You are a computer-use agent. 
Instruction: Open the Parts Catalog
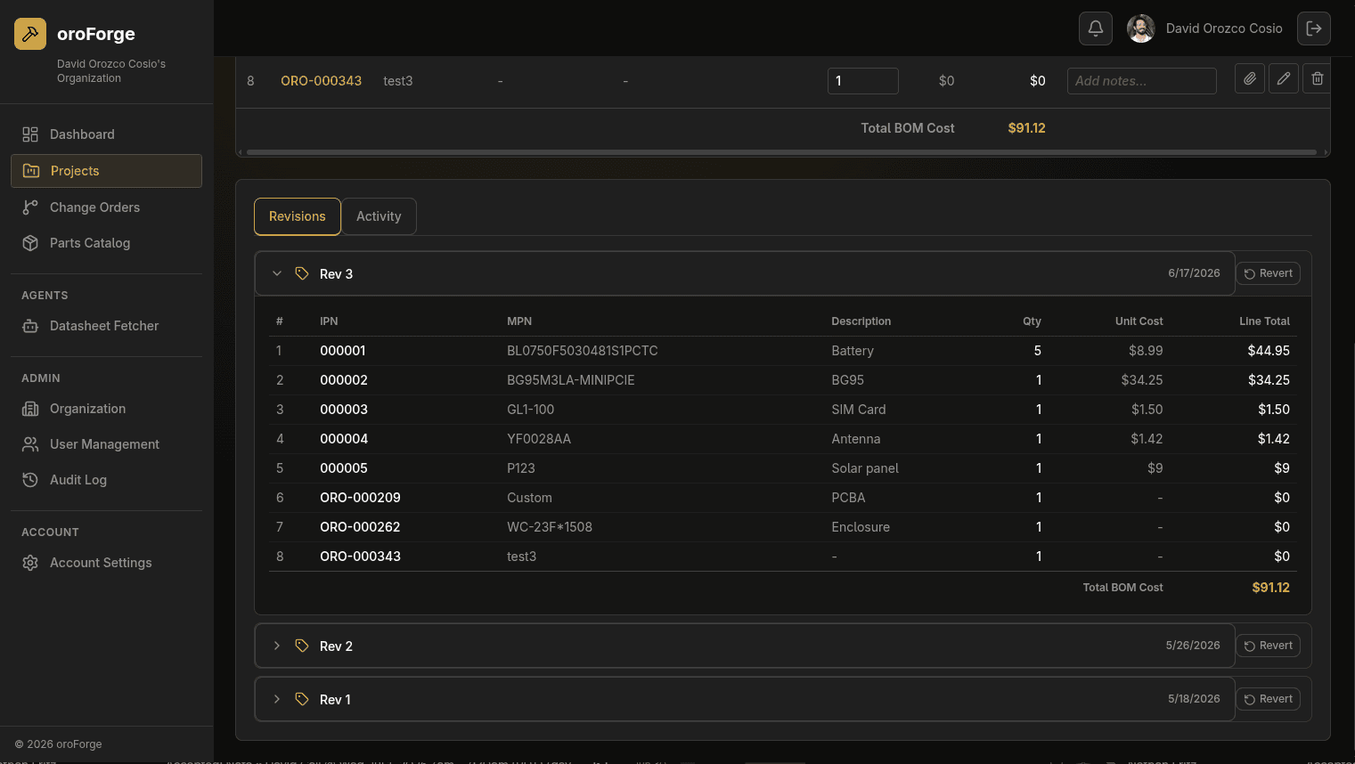point(106,243)
